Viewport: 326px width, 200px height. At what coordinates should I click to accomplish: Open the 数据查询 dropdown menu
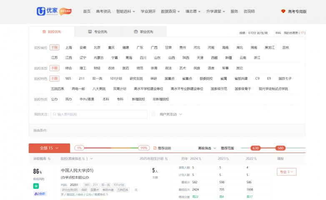[170, 11]
